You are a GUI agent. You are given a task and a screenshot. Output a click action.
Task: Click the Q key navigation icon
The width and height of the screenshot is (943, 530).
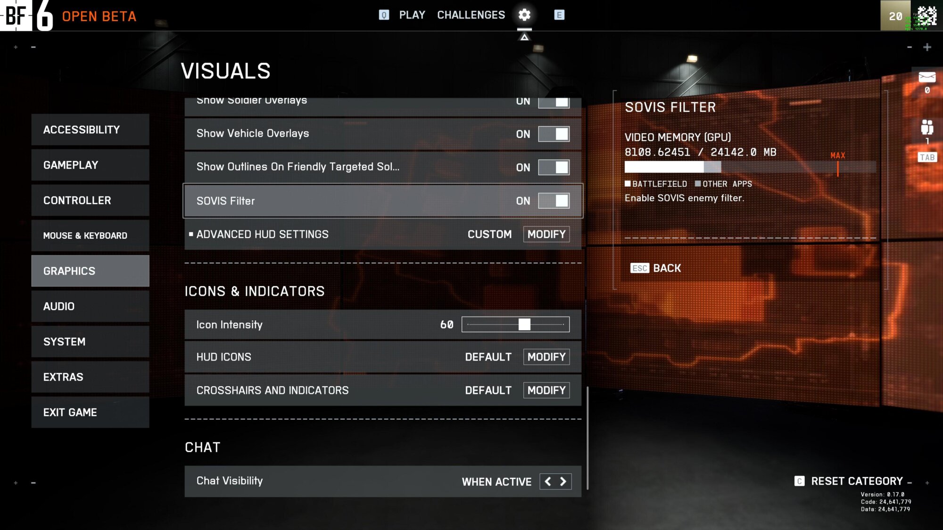[384, 15]
